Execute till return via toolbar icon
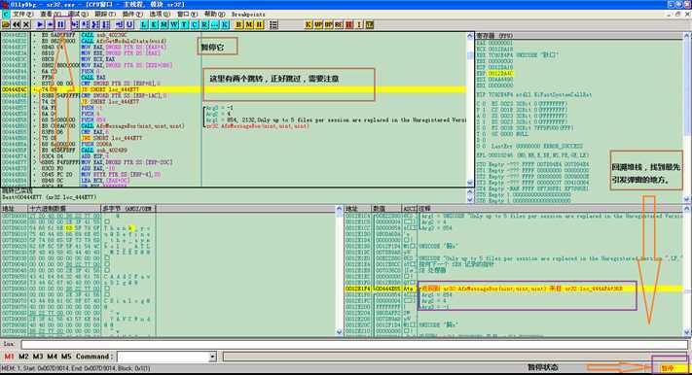The height and width of the screenshot is (375, 692). point(119,24)
